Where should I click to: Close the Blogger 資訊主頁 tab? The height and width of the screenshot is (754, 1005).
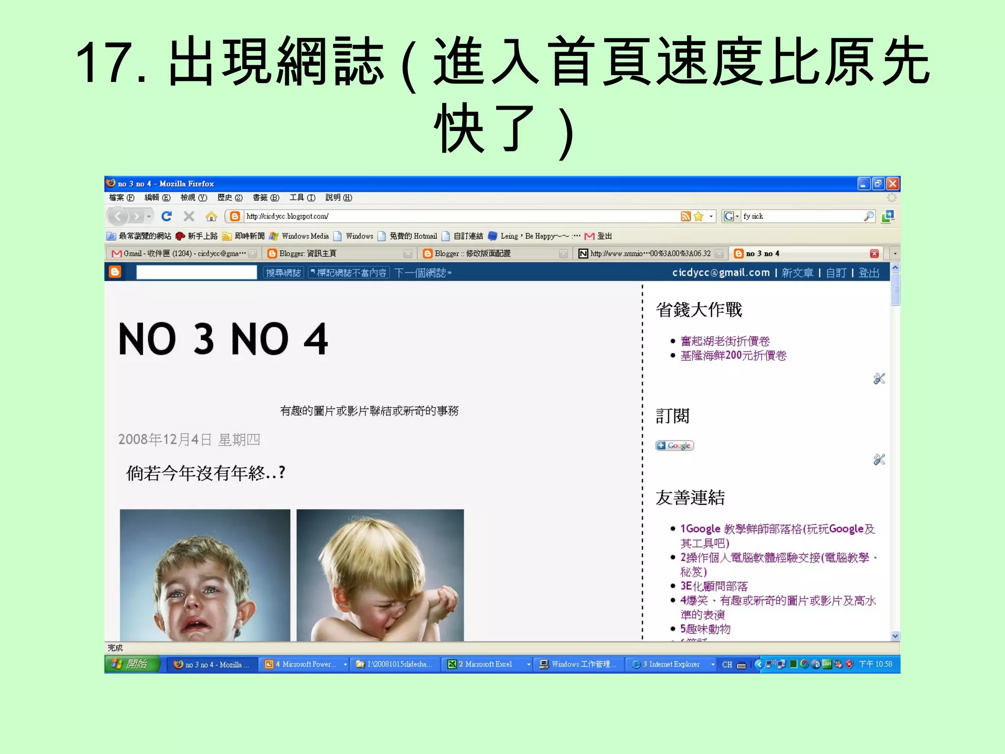click(407, 253)
